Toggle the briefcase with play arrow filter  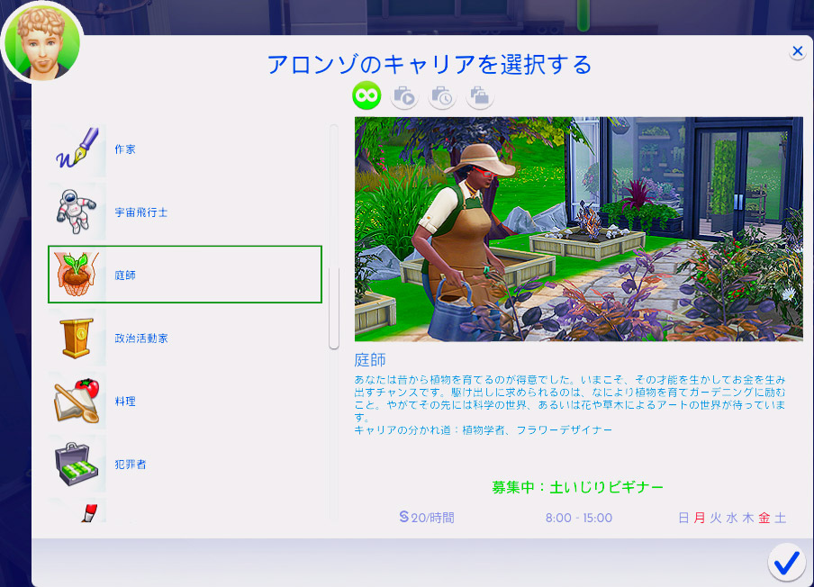click(x=404, y=95)
